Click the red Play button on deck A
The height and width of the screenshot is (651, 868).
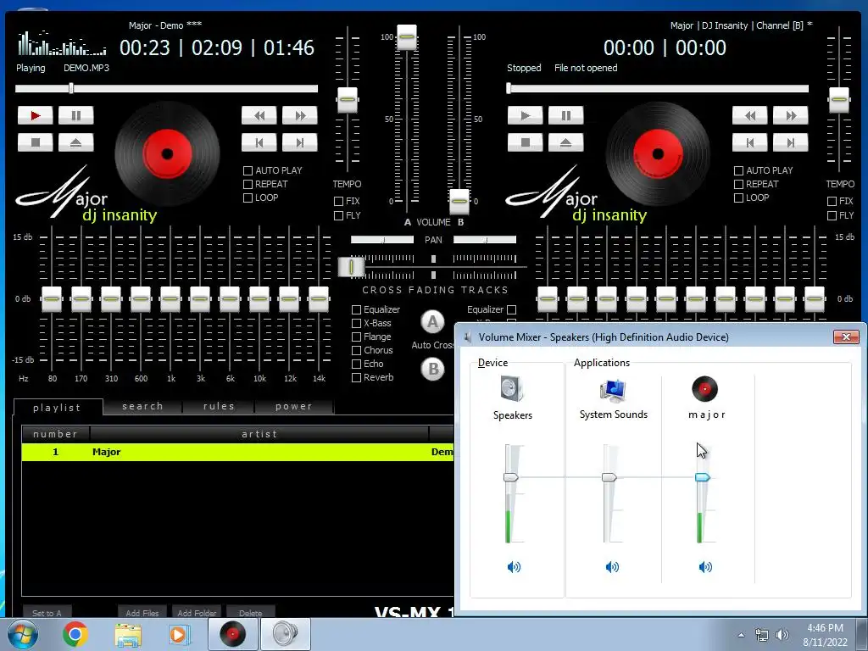(36, 115)
